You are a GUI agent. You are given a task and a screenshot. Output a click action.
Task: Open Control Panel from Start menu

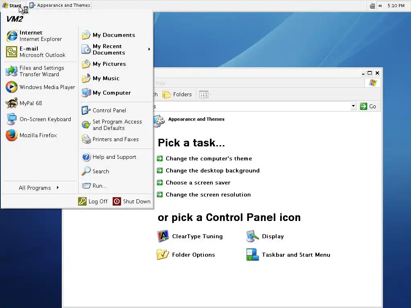tap(116, 110)
